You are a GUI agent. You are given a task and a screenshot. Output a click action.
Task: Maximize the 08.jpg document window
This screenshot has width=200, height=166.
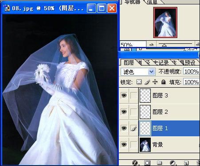click(x=102, y=8)
